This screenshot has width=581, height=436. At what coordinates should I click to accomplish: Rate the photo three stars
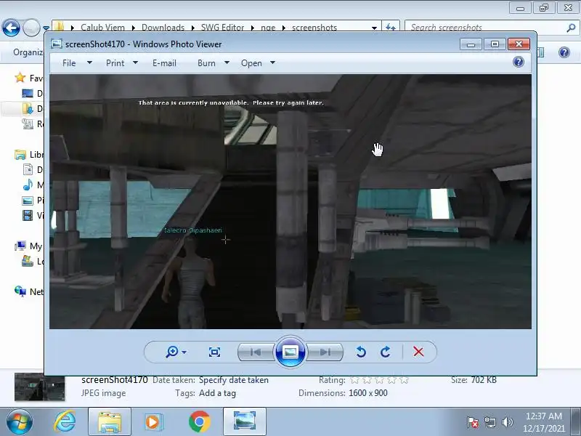click(379, 380)
